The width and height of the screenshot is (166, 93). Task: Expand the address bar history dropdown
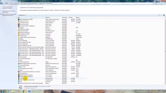pyautogui.click(x=154, y=3)
